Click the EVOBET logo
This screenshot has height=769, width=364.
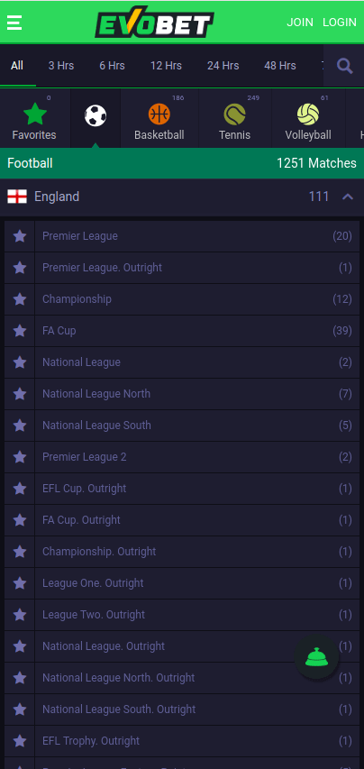point(154,23)
